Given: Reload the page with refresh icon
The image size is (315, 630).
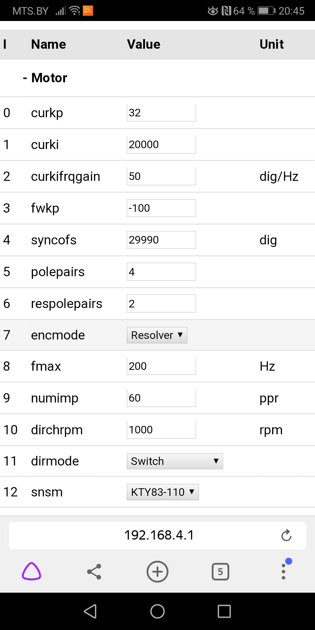Looking at the screenshot, I should click(286, 535).
